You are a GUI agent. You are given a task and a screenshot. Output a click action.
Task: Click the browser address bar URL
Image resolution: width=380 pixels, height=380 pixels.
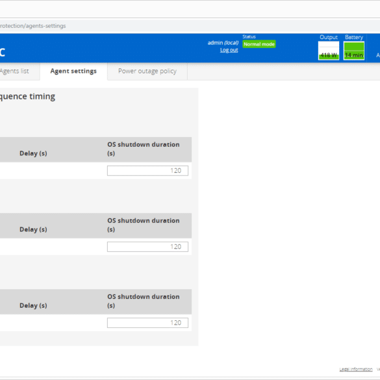pyautogui.click(x=32, y=26)
